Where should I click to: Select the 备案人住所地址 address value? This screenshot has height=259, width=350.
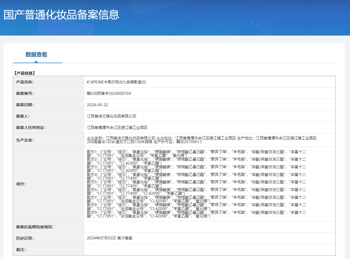[x=117, y=128]
